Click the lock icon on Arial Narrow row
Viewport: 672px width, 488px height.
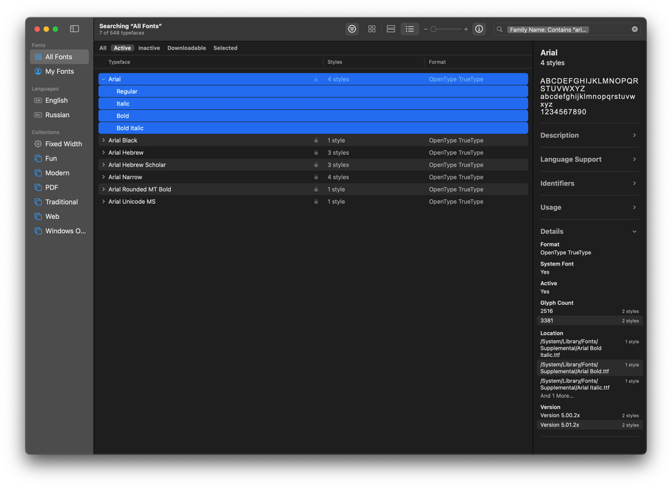tap(316, 177)
